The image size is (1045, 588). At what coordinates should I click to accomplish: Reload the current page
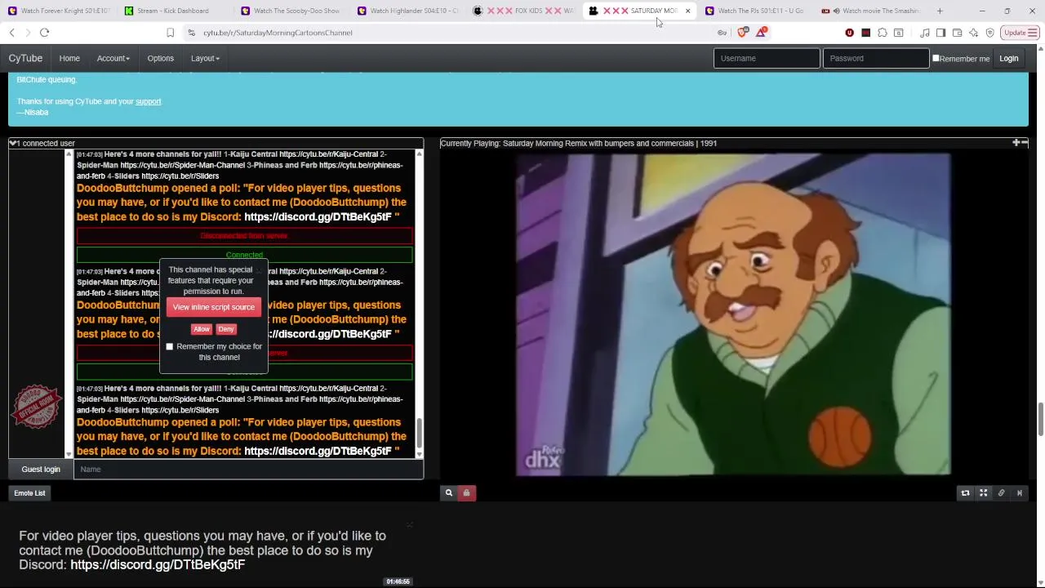click(44, 33)
